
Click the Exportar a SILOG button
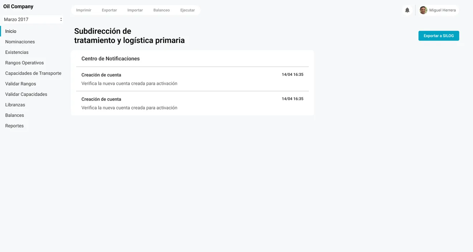pyautogui.click(x=439, y=36)
